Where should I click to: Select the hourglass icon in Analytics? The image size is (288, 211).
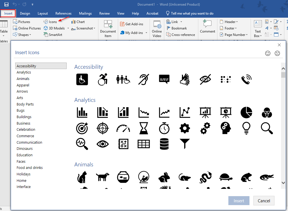point(144,128)
